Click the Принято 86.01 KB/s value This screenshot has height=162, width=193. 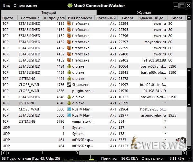pos(130,158)
